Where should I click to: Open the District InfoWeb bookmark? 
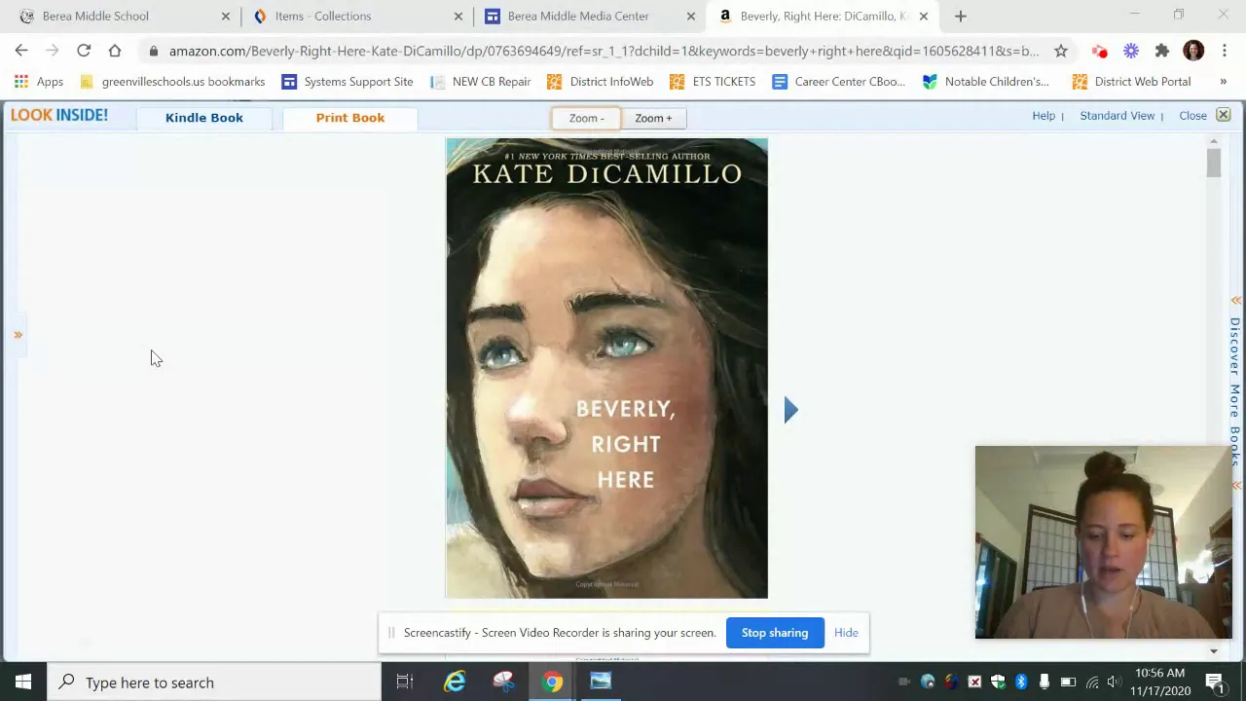pos(601,82)
